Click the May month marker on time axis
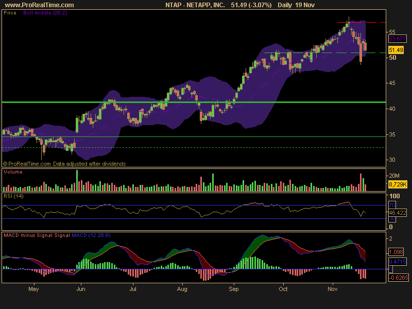 pos(33,289)
